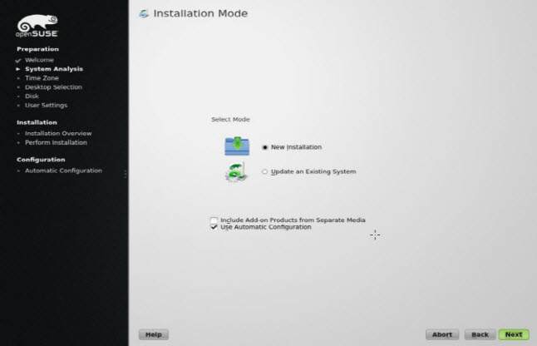Proceed with the Next button

click(514, 334)
